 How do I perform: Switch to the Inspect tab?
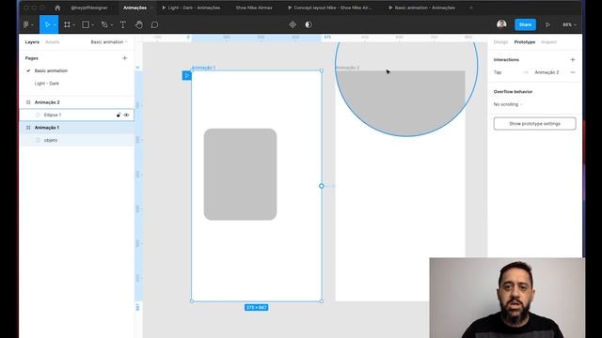point(548,42)
